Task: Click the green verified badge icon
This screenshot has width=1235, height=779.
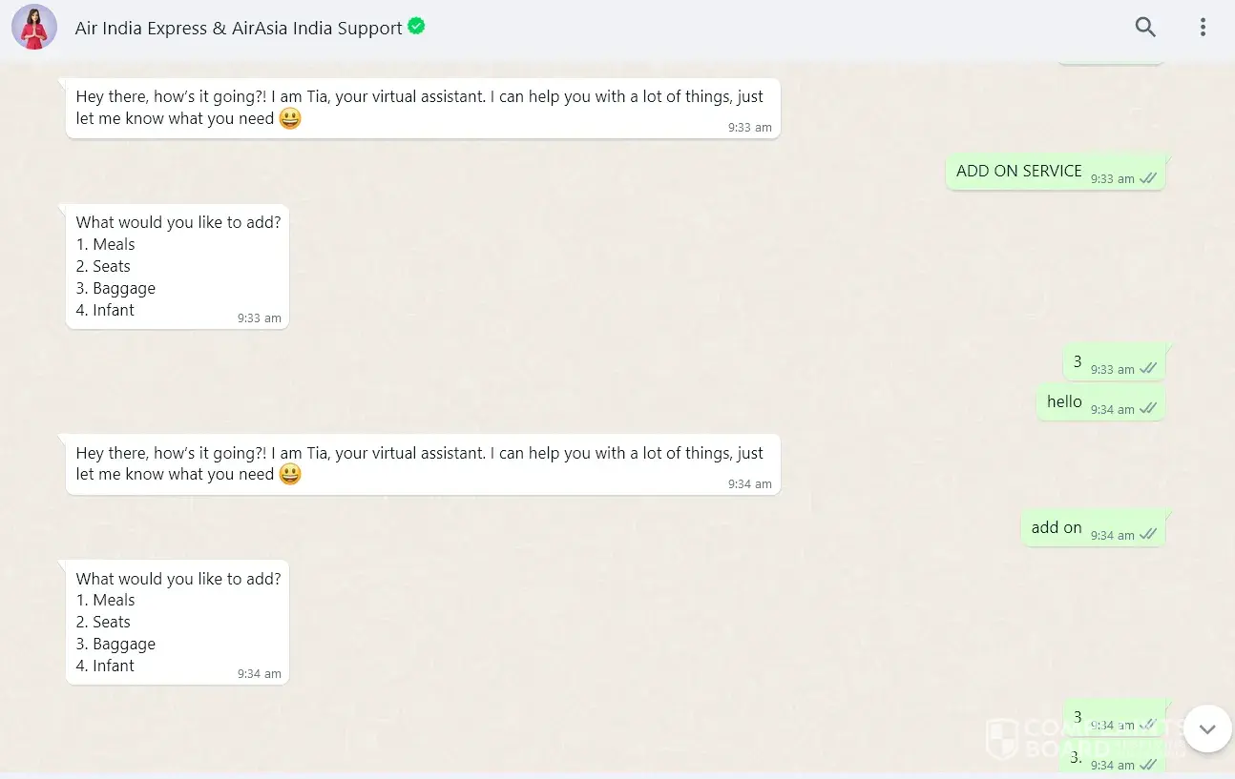Action: pyautogui.click(x=416, y=27)
